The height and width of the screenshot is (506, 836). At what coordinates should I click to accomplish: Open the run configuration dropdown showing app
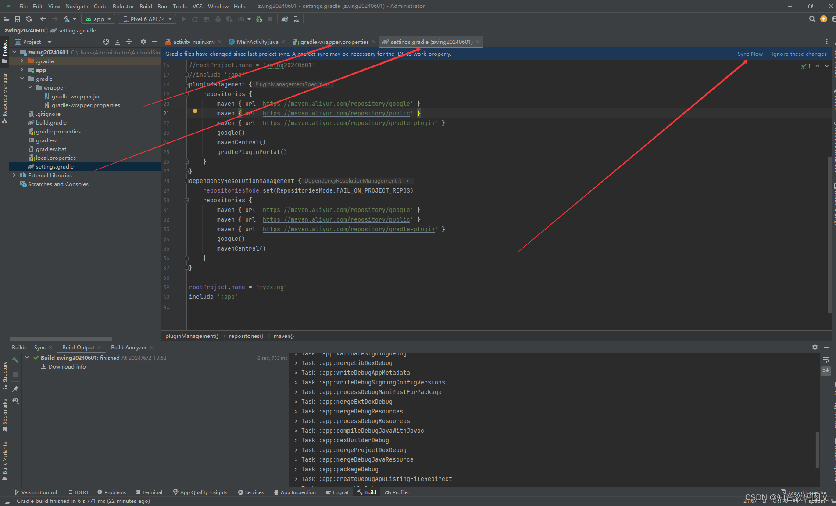(x=98, y=19)
